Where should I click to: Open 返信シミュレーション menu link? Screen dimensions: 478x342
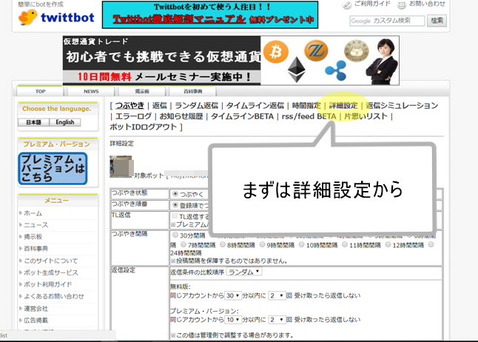coord(402,106)
